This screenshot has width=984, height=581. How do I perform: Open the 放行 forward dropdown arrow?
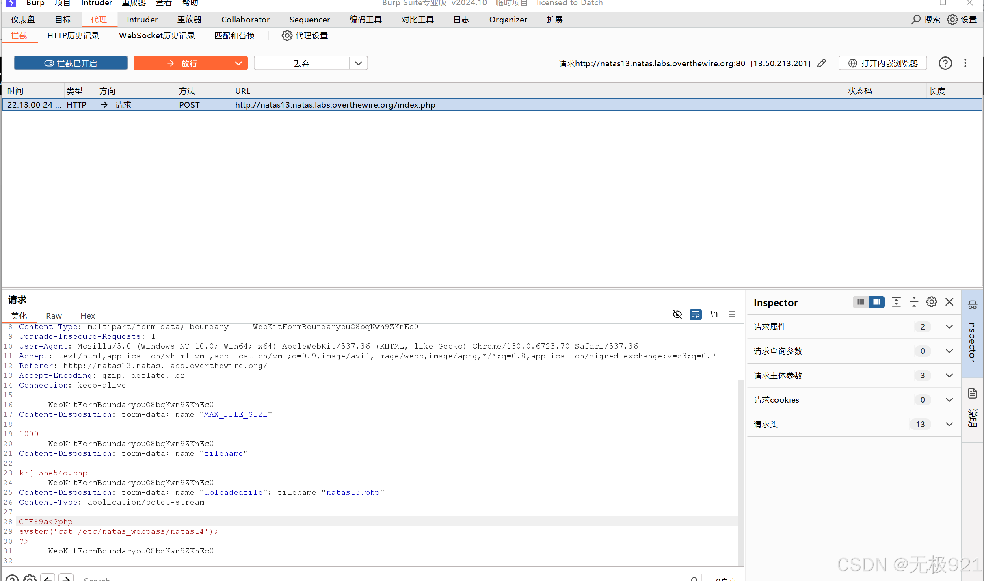click(238, 63)
